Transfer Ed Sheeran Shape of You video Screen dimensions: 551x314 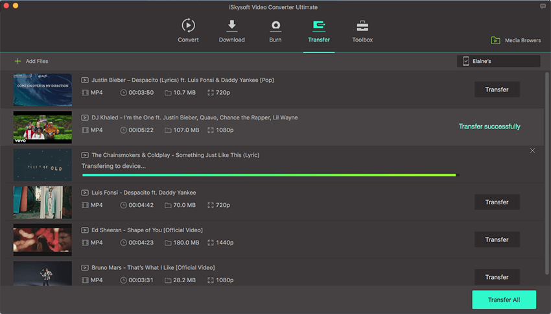coord(497,239)
